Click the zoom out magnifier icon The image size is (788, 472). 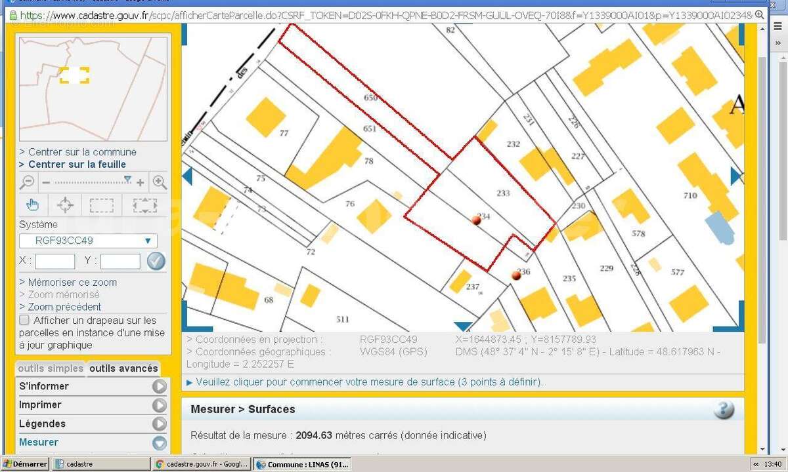click(28, 182)
